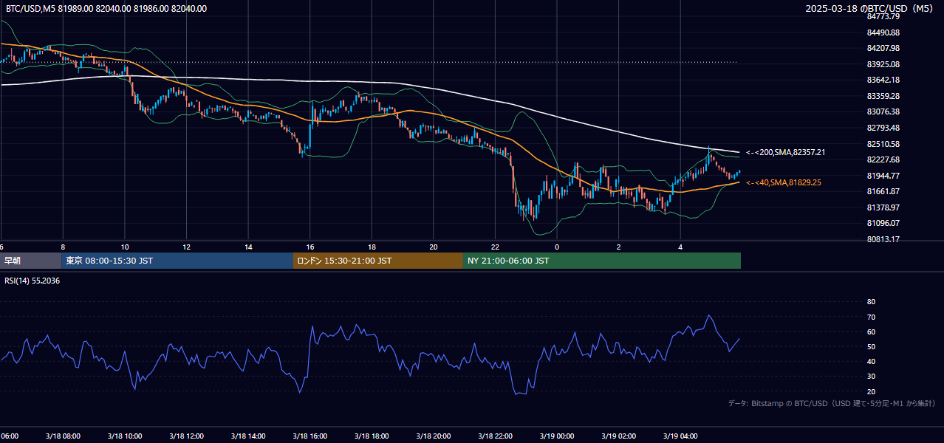Click the 3/18 18:00 date axis label
The width and height of the screenshot is (944, 443).
[x=372, y=436]
